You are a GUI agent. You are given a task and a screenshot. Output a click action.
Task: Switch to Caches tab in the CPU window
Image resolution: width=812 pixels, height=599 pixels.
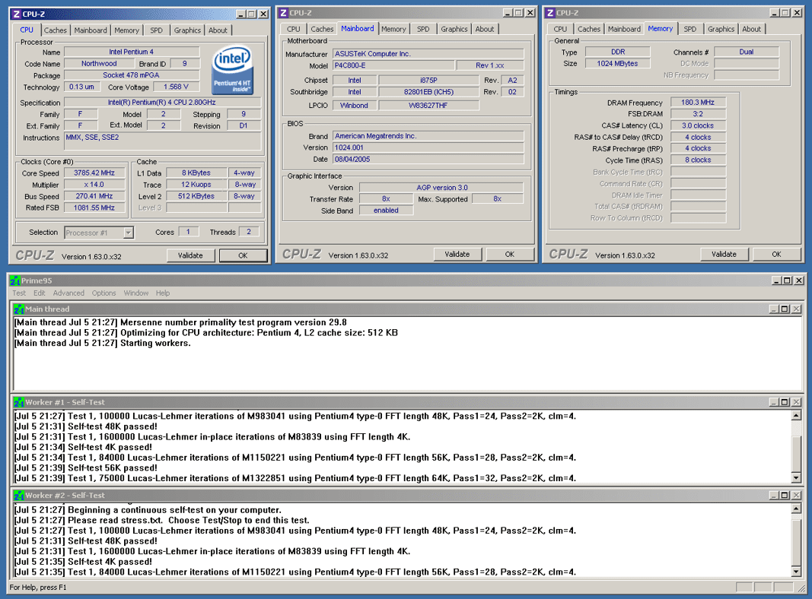pyautogui.click(x=55, y=30)
